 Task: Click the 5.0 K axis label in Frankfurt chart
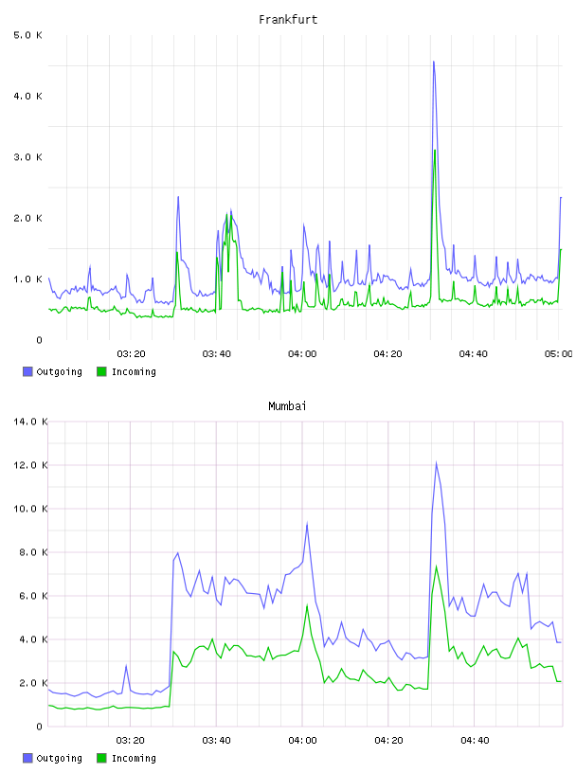pos(27,35)
